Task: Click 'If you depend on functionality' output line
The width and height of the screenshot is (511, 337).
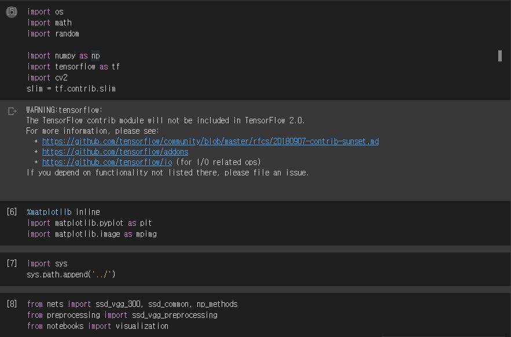Action: click(x=167, y=173)
